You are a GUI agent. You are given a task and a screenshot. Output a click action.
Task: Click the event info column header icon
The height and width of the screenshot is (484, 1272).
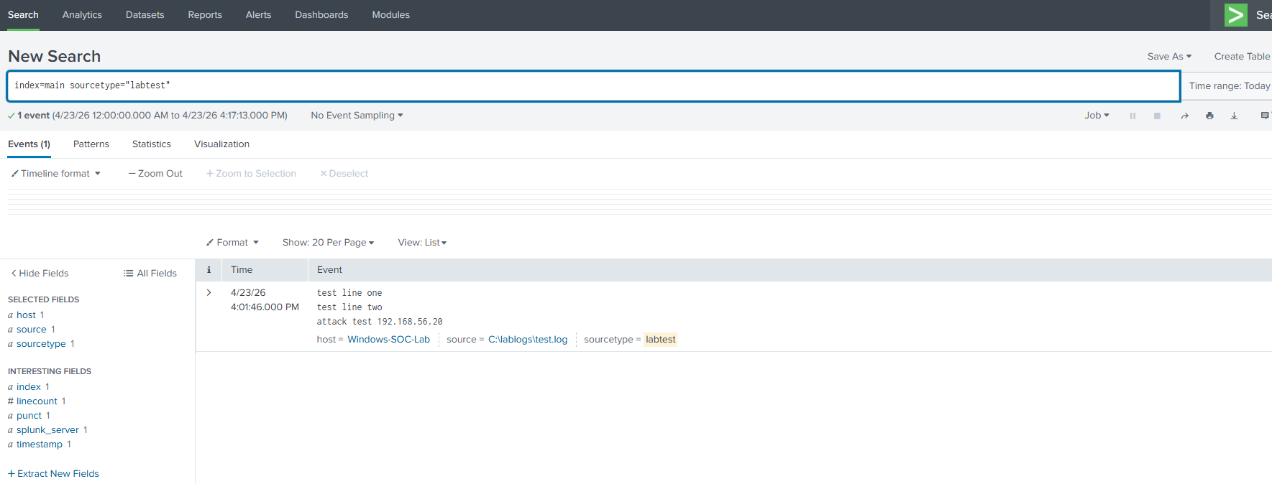point(209,270)
